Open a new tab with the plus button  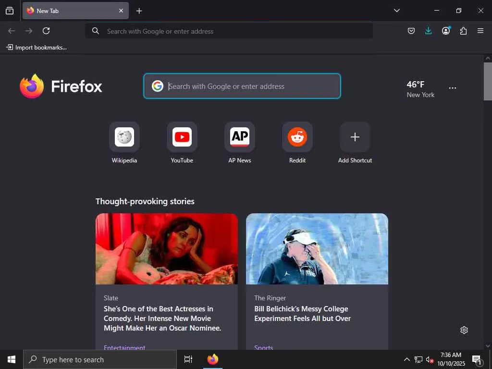pyautogui.click(x=139, y=11)
